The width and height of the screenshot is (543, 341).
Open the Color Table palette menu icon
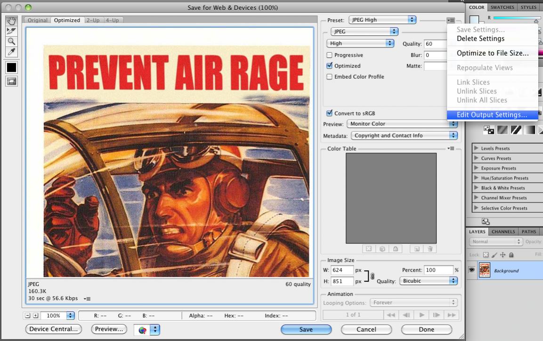[451, 148]
